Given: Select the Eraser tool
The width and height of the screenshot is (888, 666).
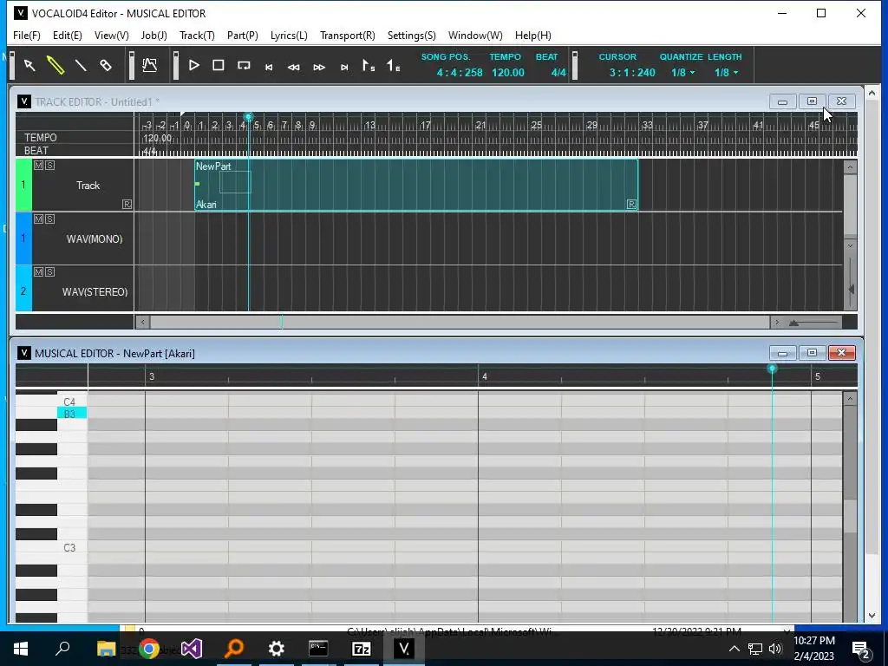Looking at the screenshot, I should pos(106,66).
